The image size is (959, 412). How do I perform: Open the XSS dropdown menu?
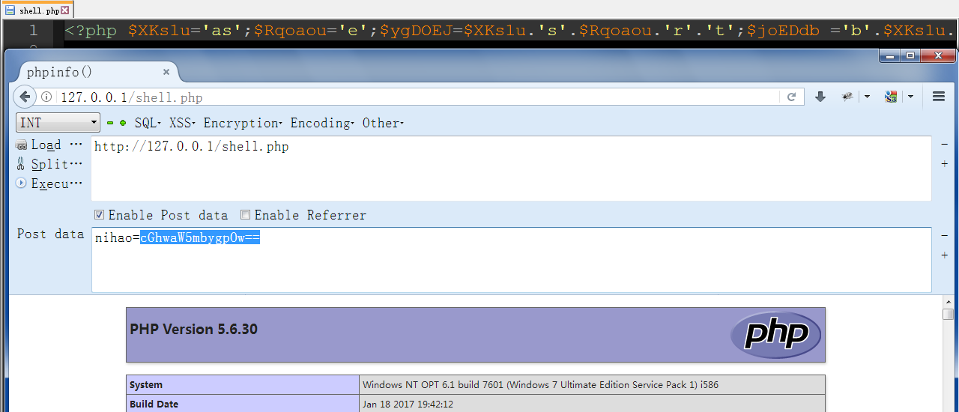click(x=181, y=123)
